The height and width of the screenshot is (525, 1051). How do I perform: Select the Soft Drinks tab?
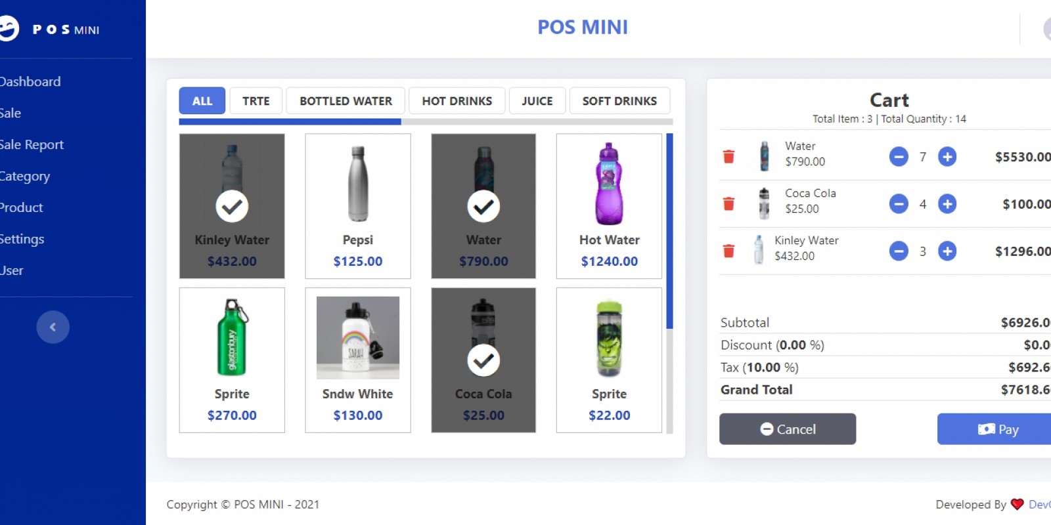(x=619, y=101)
